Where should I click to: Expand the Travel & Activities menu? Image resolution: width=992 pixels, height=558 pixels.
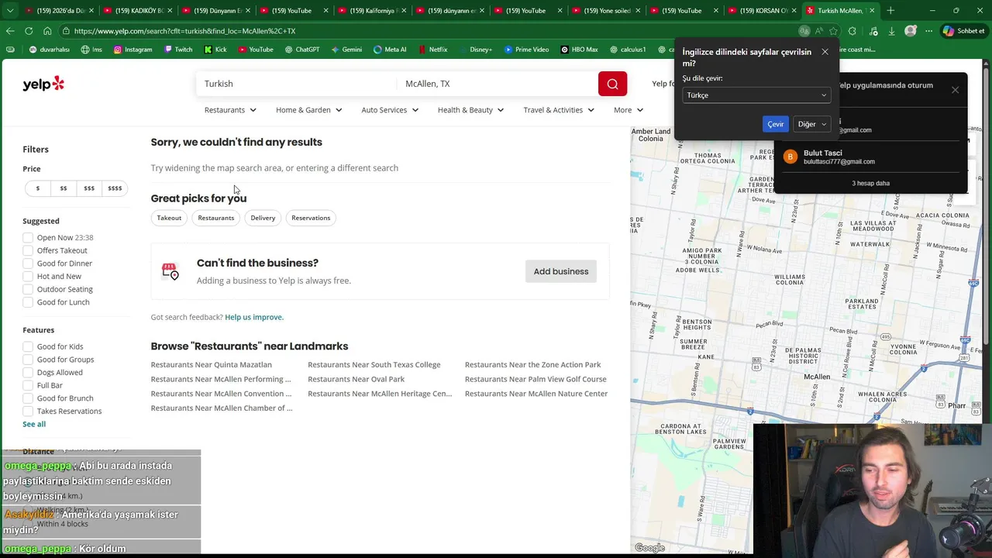[559, 110]
